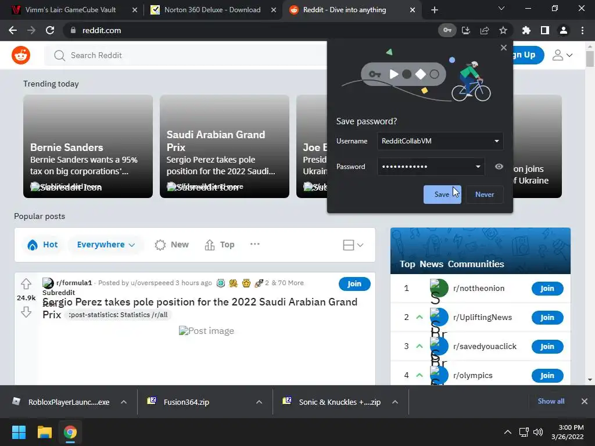This screenshot has width=595, height=446.
Task: Go back with the browser back arrow
Action: click(x=13, y=30)
